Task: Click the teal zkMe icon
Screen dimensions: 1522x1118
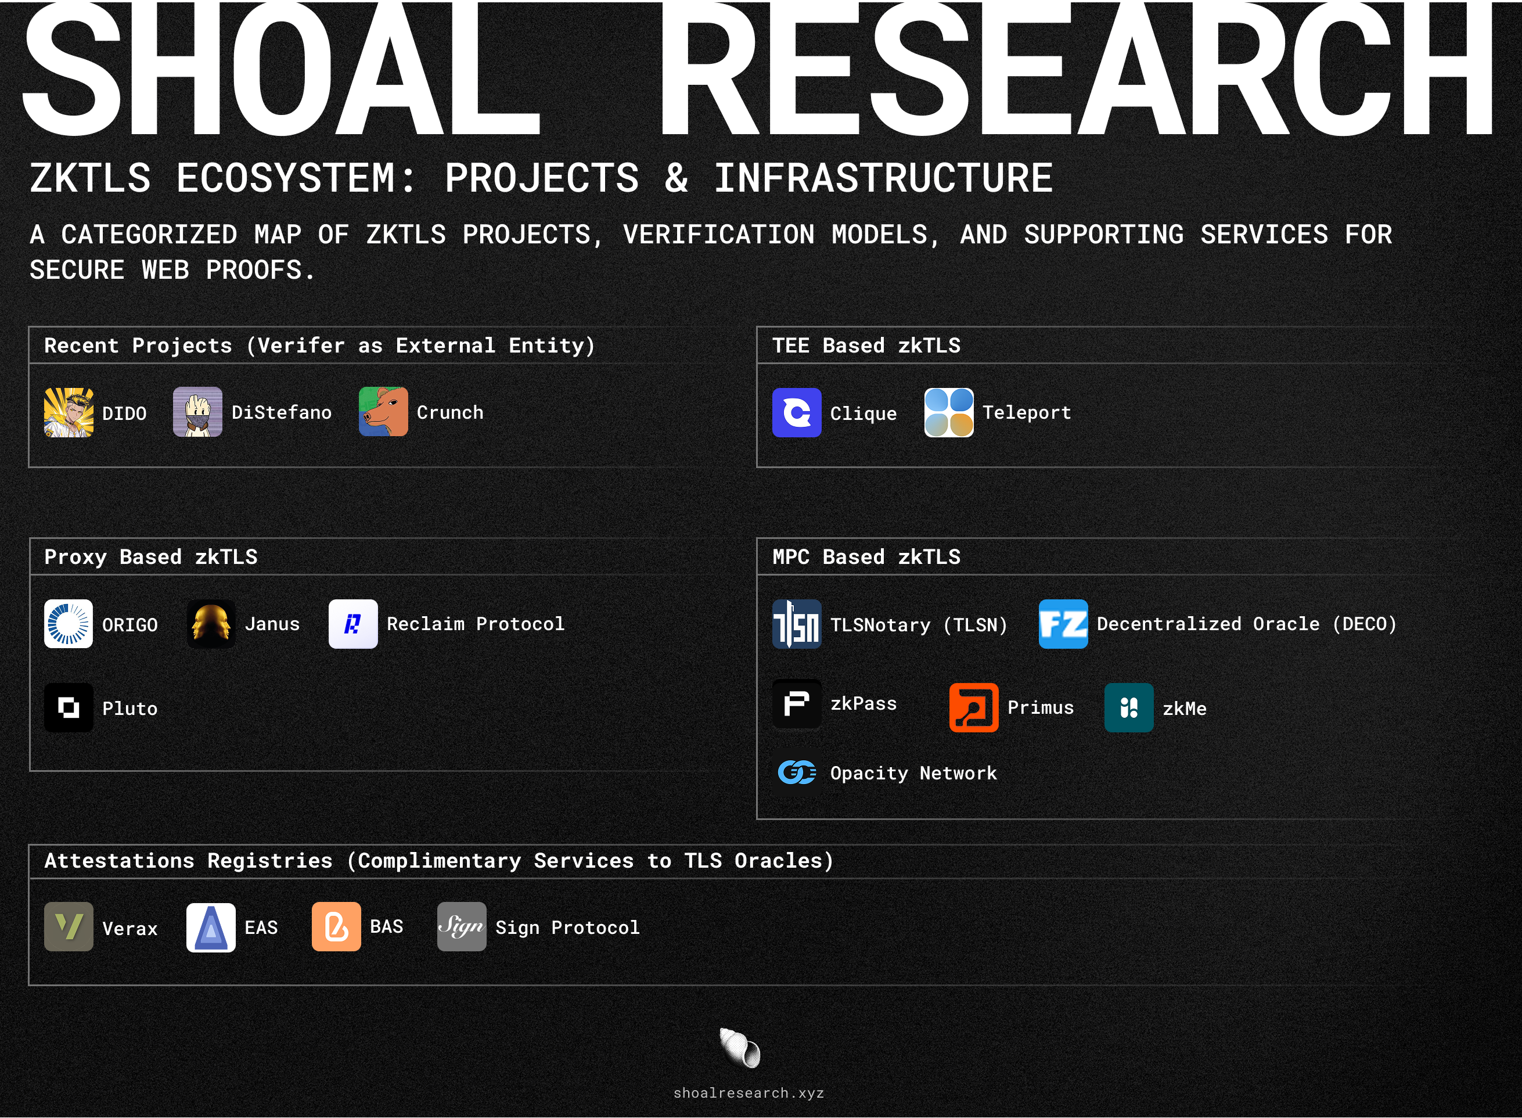Action: coord(1129,708)
